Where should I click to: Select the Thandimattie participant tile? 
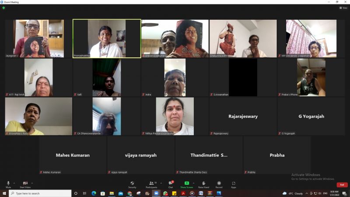tap(209, 155)
